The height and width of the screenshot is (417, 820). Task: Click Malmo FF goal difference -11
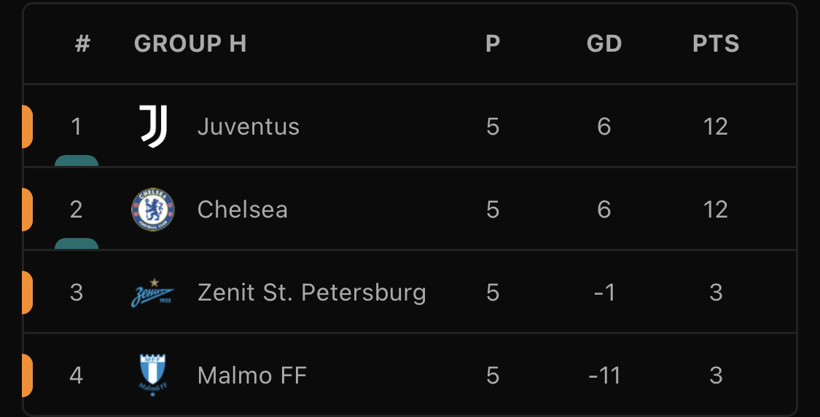click(604, 376)
